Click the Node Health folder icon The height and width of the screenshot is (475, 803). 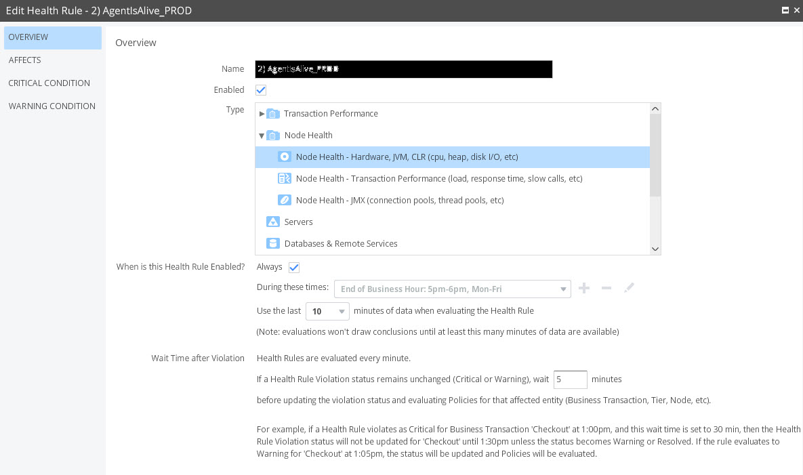(x=273, y=136)
